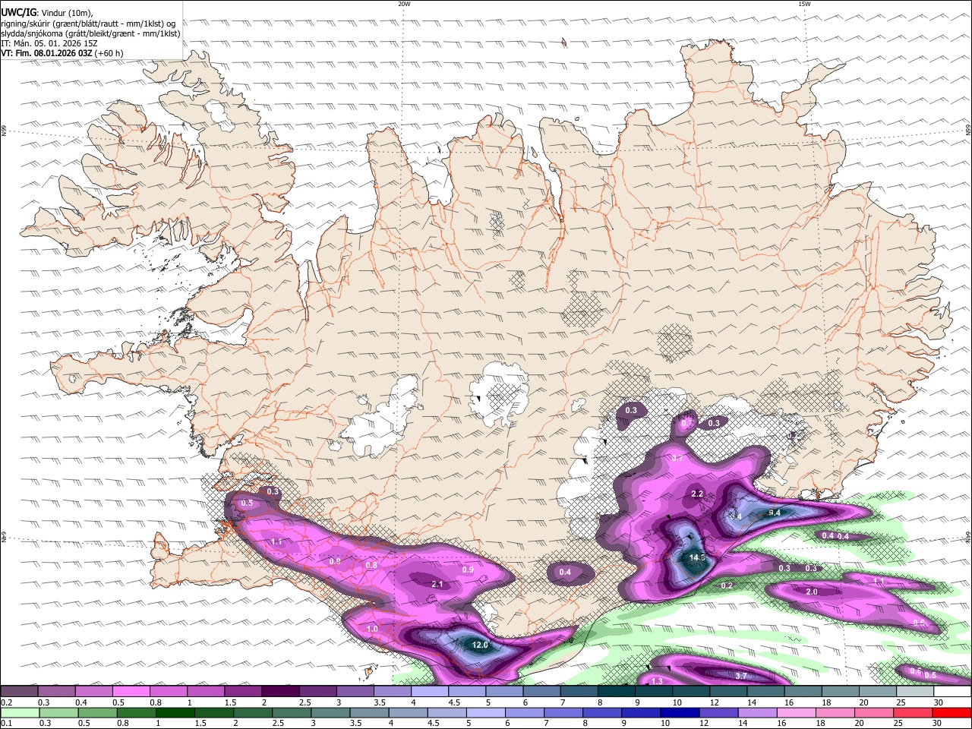This screenshot has width=972, height=729.
Task: Click the white upper legend swatch after 30
Action: point(952,691)
